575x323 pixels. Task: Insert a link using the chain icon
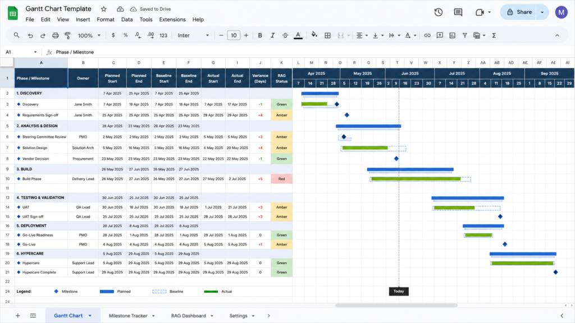click(427, 35)
